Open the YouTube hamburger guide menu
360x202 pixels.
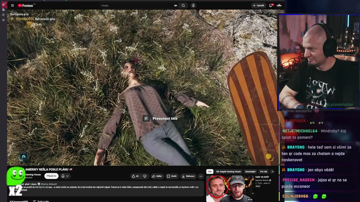pos(12,5)
